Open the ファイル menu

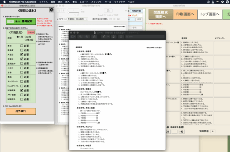pyautogui.click(x=44, y=2)
